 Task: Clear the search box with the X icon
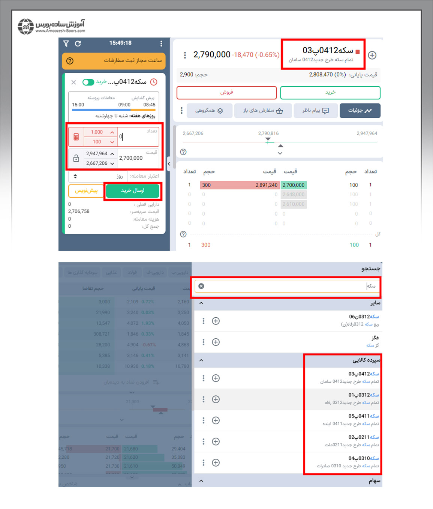pyautogui.click(x=201, y=286)
